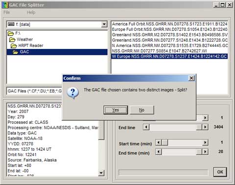Viewport: 235px width, 185px height.
Task: Close the Confirm dialog
Action: 191,78
